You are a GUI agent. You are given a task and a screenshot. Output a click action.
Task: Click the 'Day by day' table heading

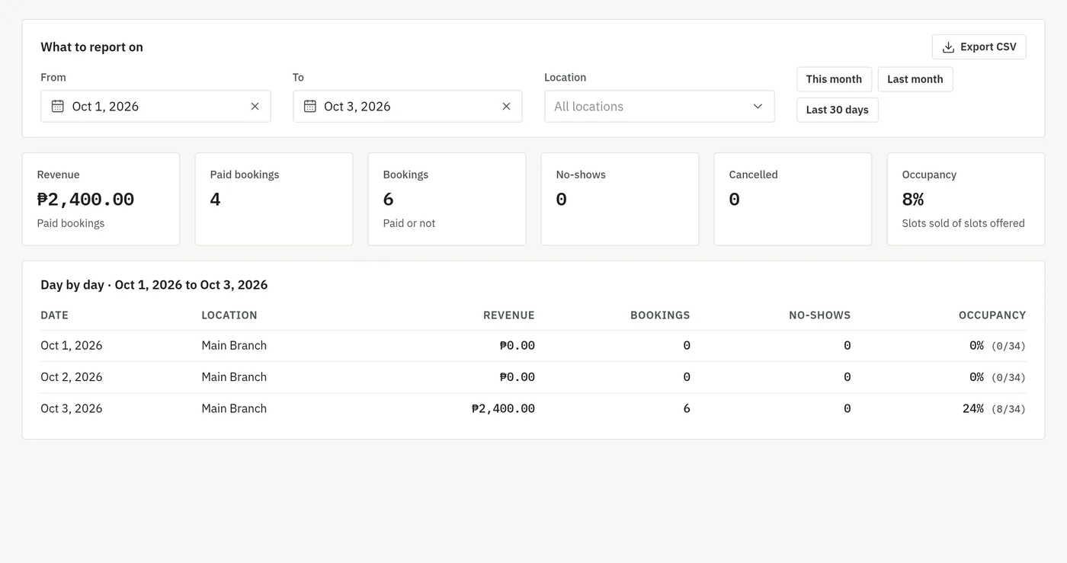154,285
